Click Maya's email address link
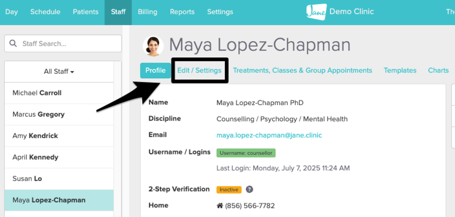Image resolution: width=455 pixels, height=217 pixels. pyautogui.click(x=269, y=136)
